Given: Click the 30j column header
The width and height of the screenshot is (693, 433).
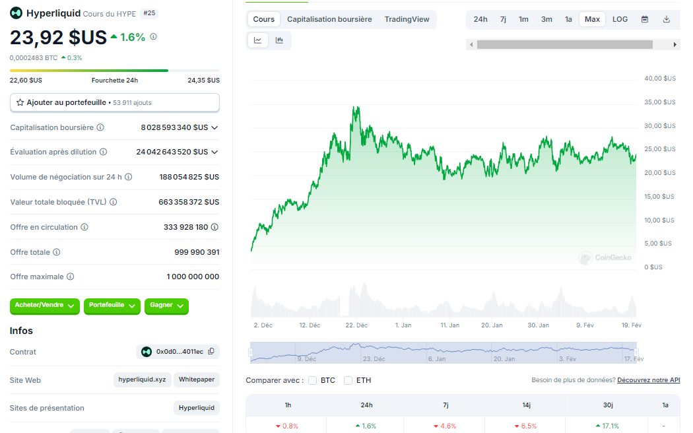Looking at the screenshot, I should click(608, 405).
